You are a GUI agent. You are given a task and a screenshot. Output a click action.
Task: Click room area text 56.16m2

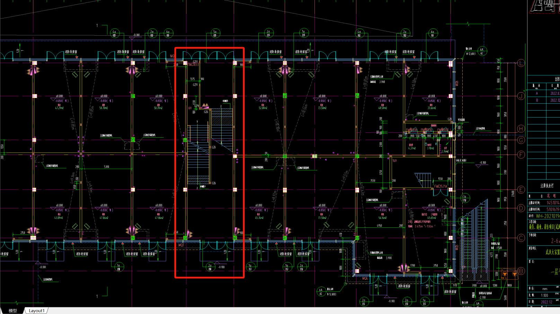[x=382, y=218]
